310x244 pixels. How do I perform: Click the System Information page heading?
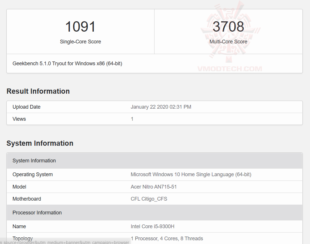(x=40, y=143)
